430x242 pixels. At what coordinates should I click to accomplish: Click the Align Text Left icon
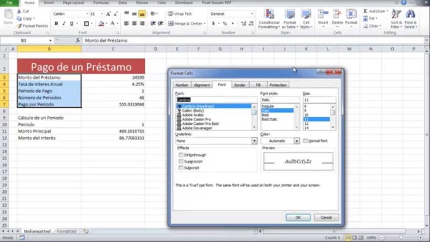(x=127, y=24)
